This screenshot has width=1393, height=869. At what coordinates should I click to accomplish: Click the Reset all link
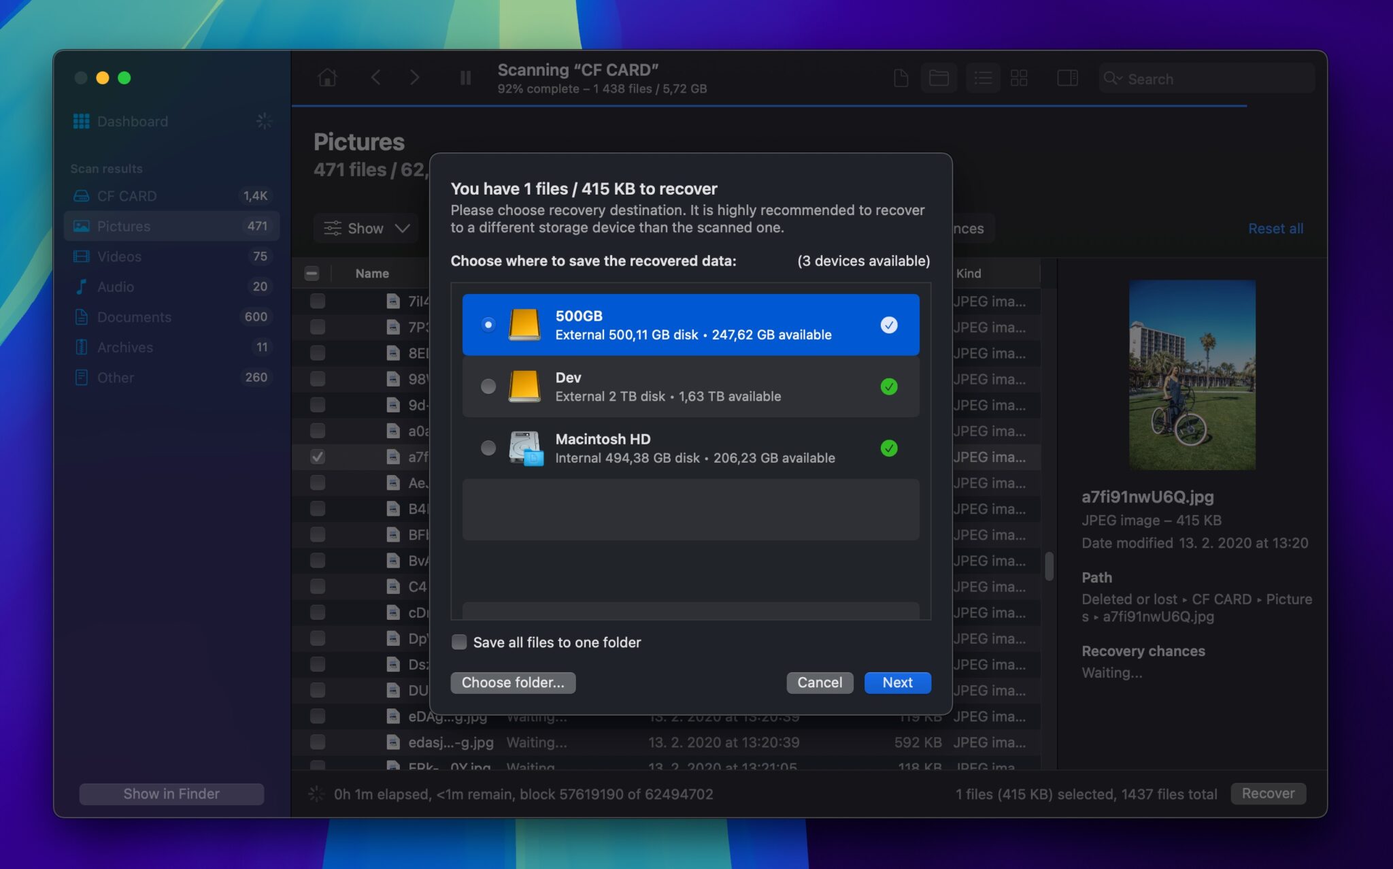(1275, 229)
